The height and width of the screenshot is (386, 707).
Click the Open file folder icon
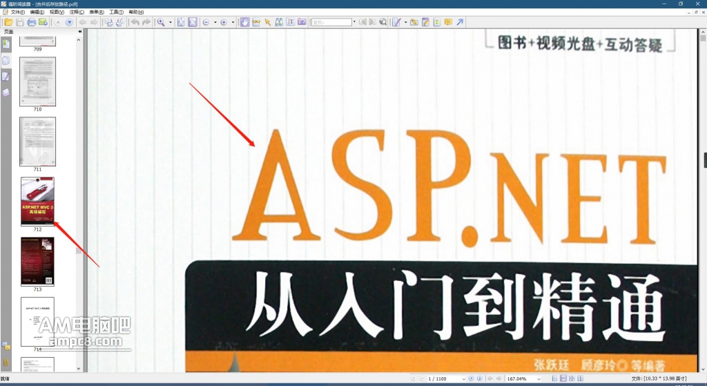(x=8, y=22)
